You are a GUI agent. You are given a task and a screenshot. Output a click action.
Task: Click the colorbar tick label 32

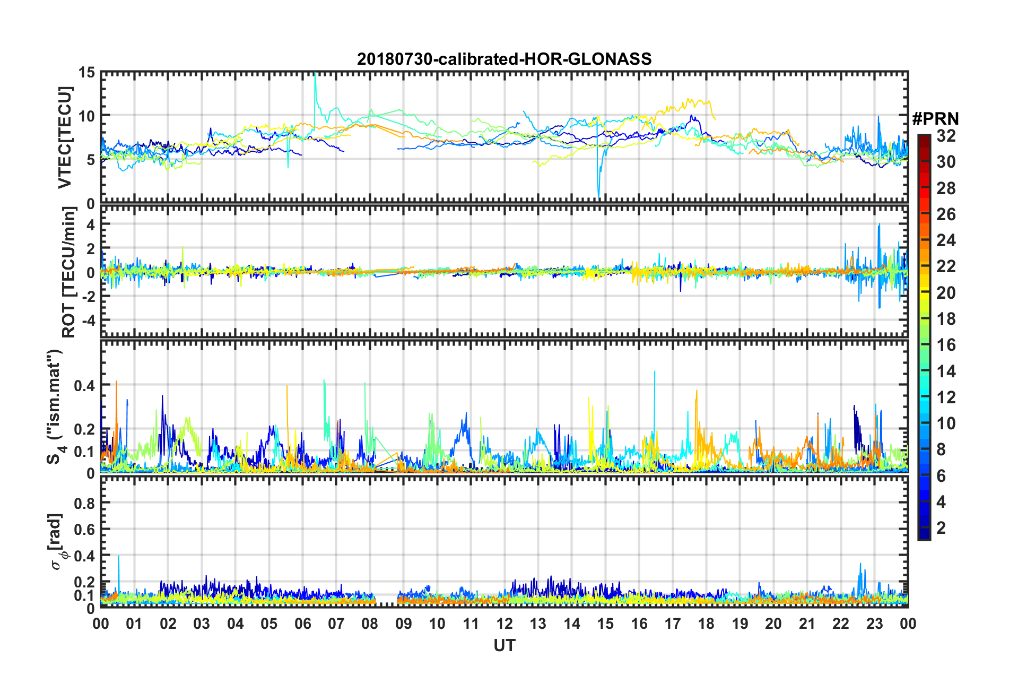[x=946, y=136]
